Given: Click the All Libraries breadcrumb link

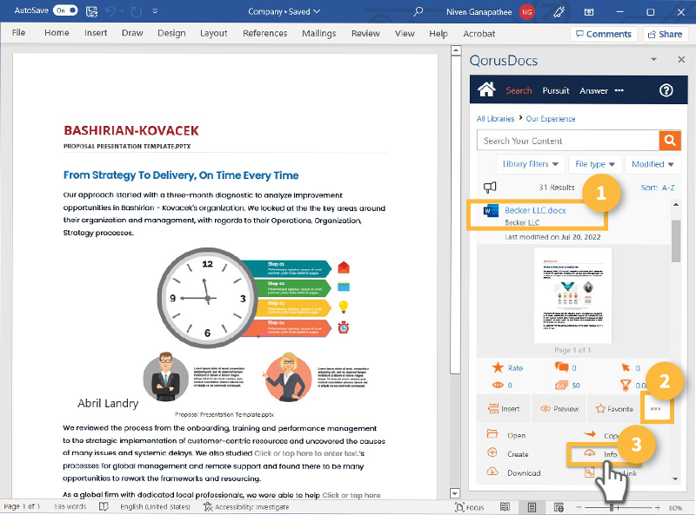Looking at the screenshot, I should (x=495, y=119).
